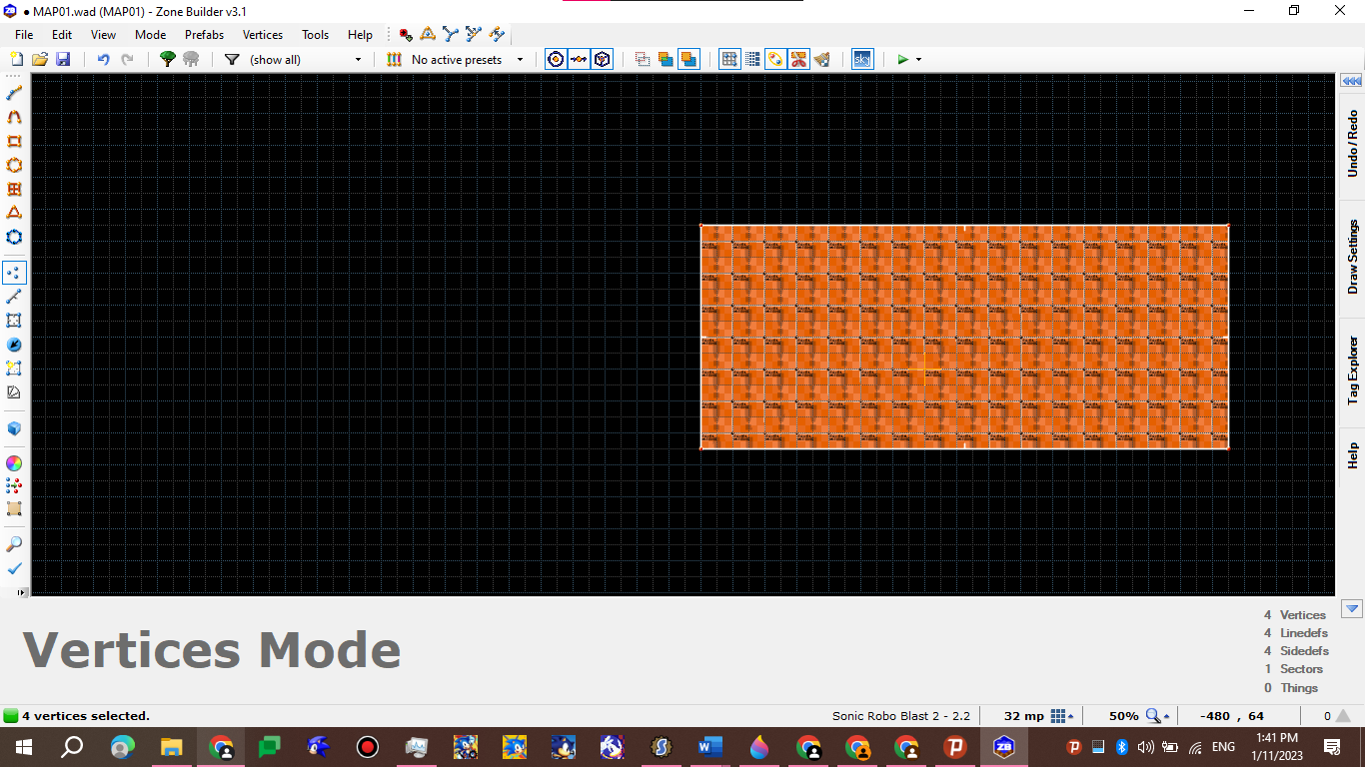Click the green play test map button
The image size is (1365, 767).
902,60
